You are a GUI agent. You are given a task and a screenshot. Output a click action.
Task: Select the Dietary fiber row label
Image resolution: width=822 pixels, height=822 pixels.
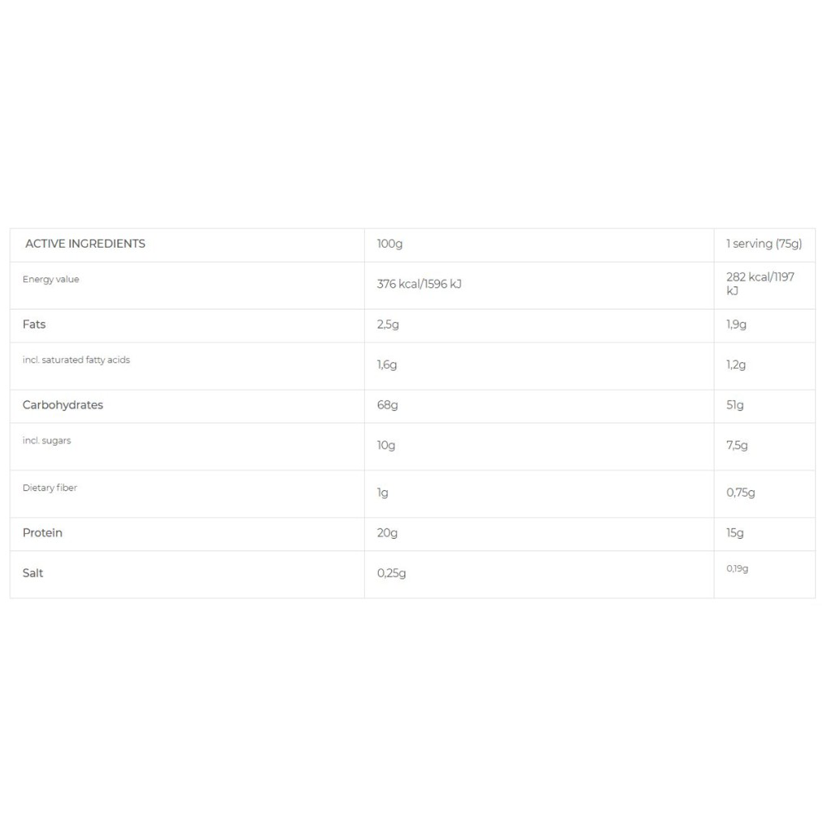49,488
